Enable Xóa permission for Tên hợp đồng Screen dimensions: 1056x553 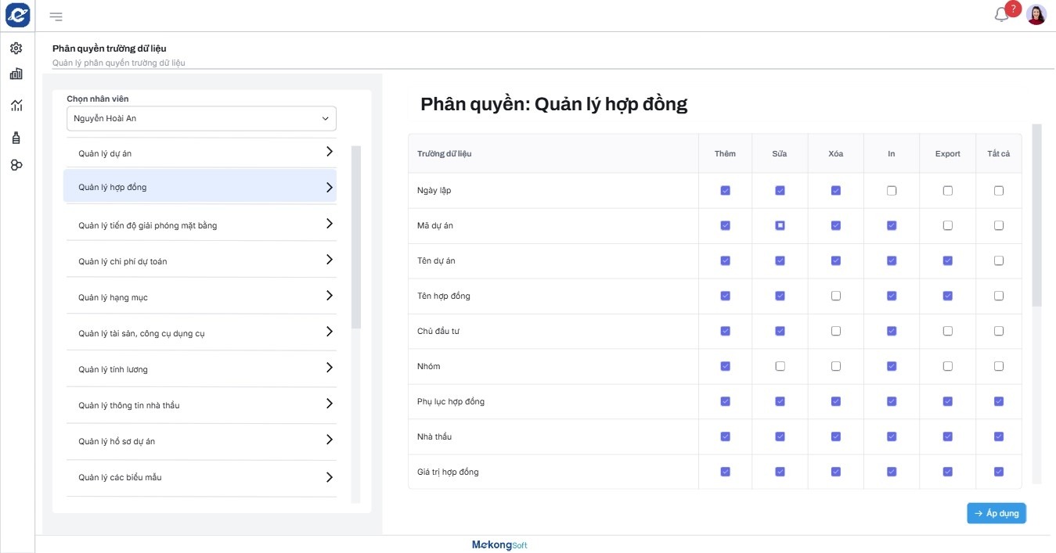pos(836,296)
